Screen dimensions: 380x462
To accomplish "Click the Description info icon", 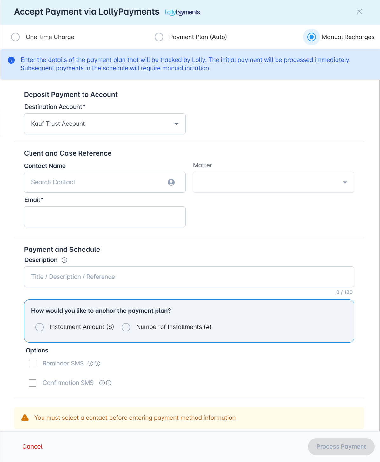I will pyautogui.click(x=64, y=260).
